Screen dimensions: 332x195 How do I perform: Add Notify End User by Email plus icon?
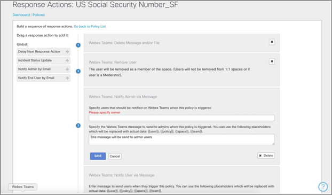click(x=67, y=78)
